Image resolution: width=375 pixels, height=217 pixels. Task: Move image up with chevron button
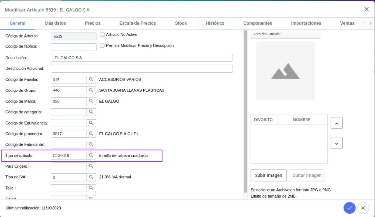(336, 123)
